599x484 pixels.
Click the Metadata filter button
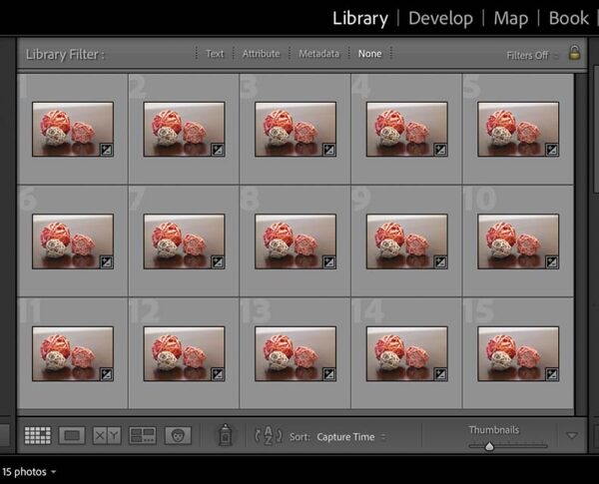(x=318, y=54)
